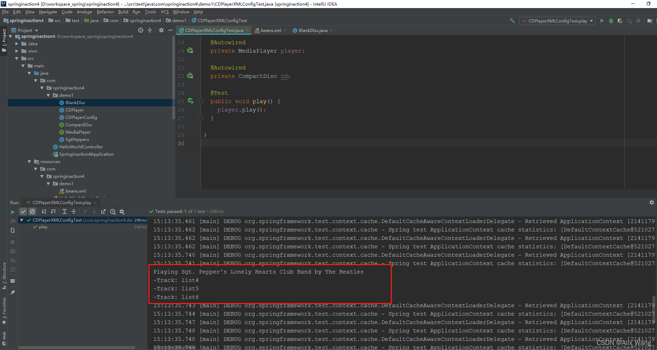
Task: Click Collapse All in the test runner toolbar
Action: click(x=74, y=211)
